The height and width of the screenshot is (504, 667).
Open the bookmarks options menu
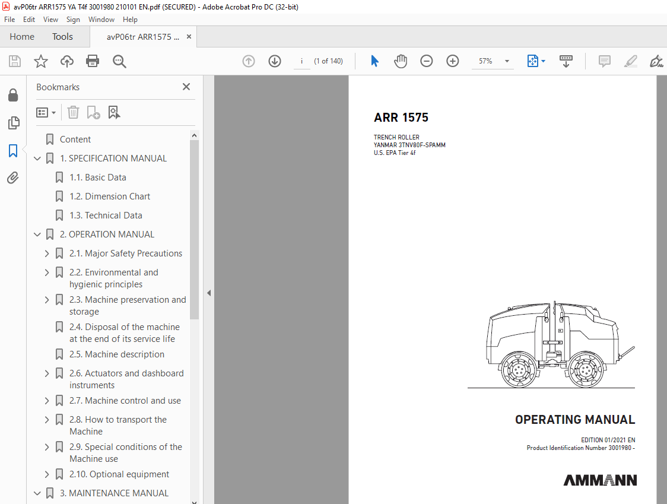[x=46, y=112]
